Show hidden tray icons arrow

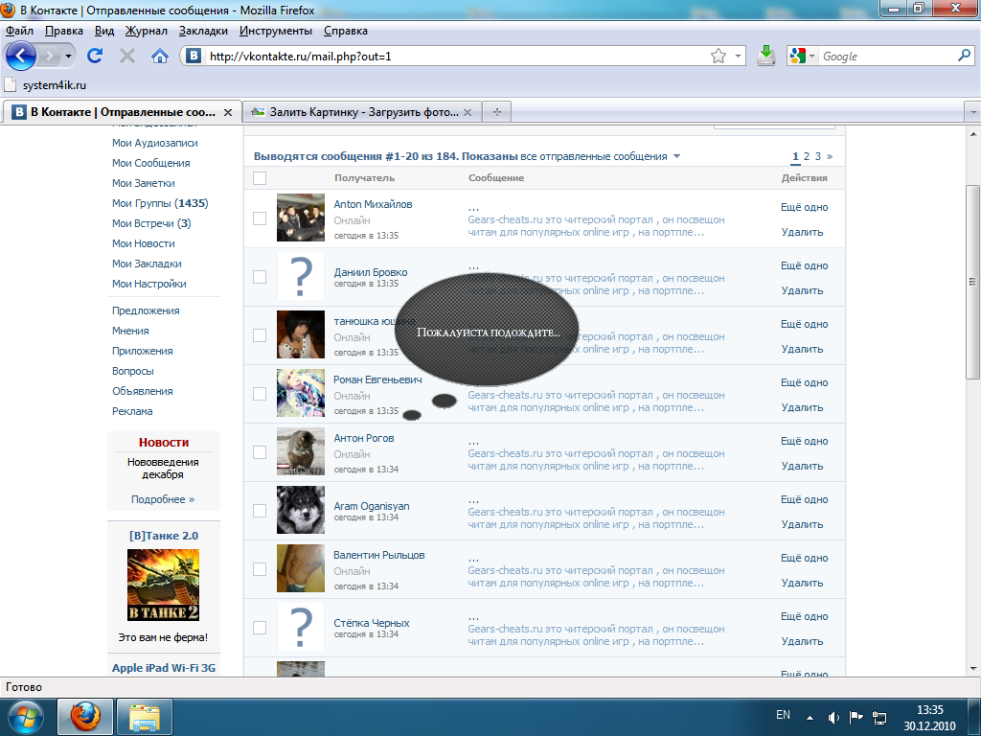pyautogui.click(x=810, y=717)
